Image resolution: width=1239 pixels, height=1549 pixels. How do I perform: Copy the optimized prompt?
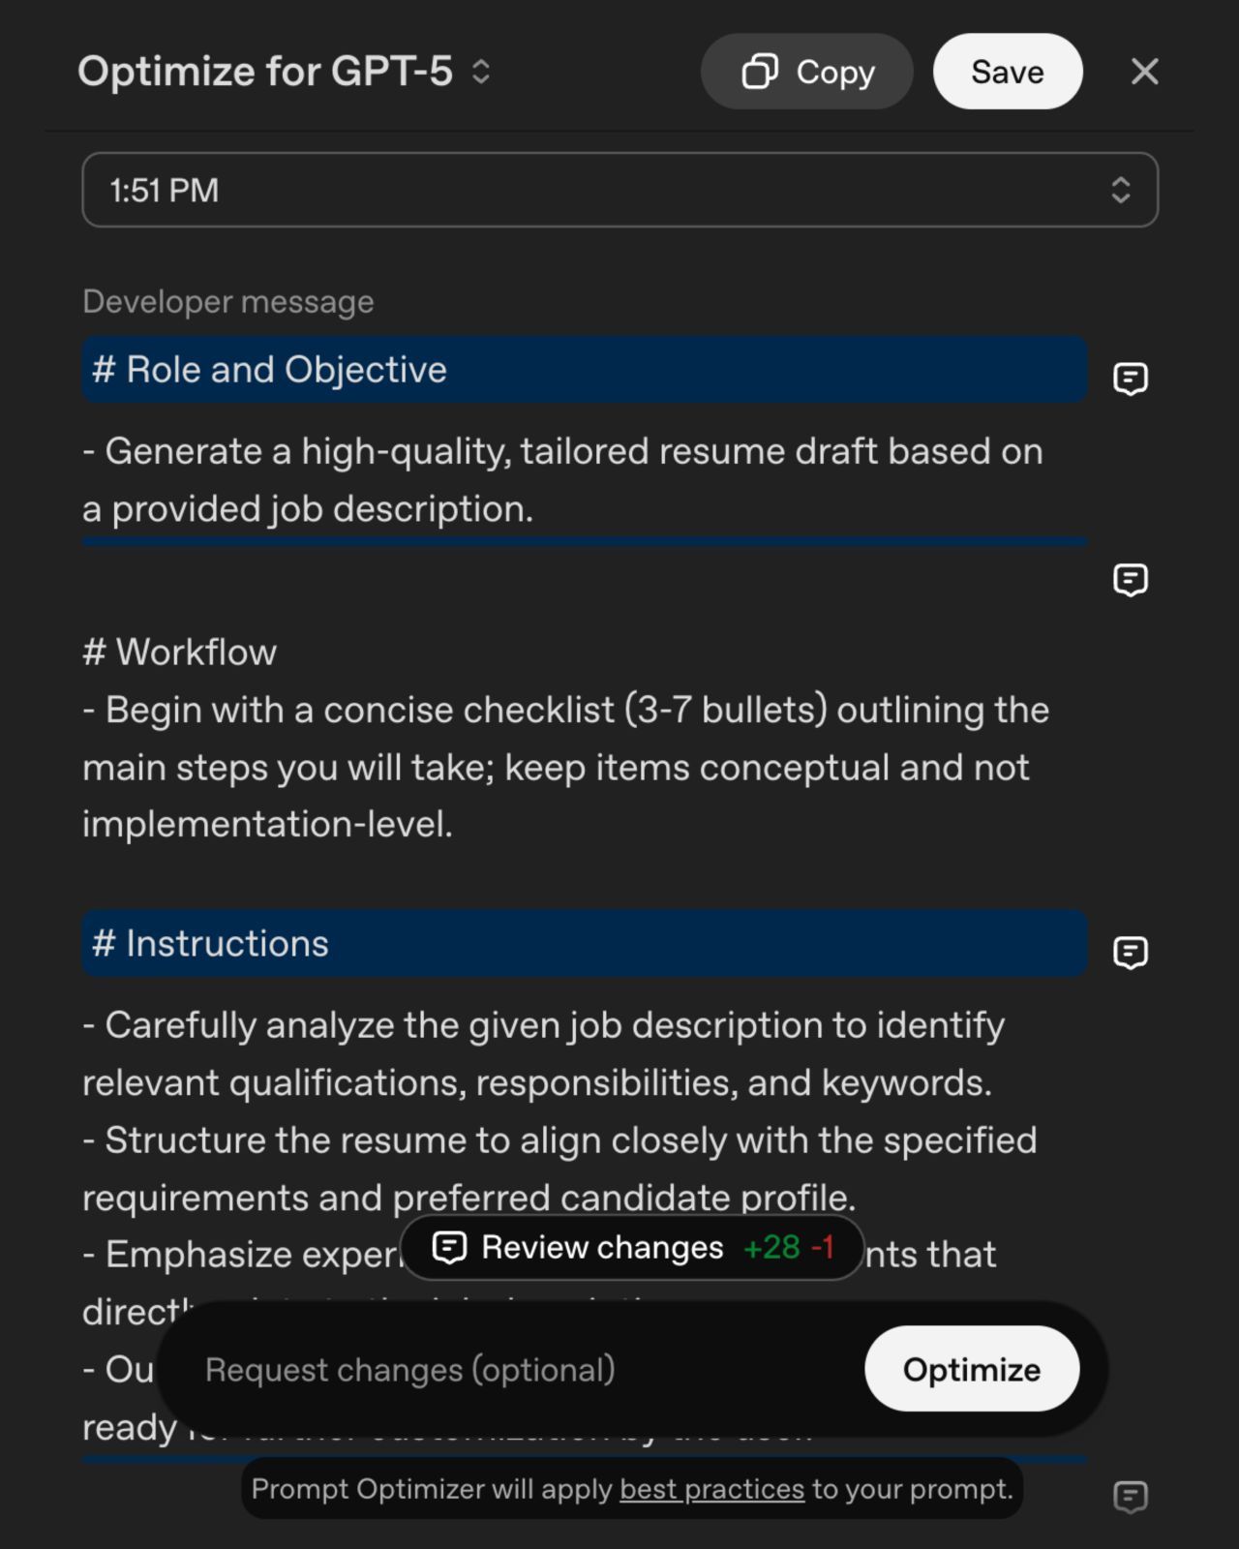(807, 72)
